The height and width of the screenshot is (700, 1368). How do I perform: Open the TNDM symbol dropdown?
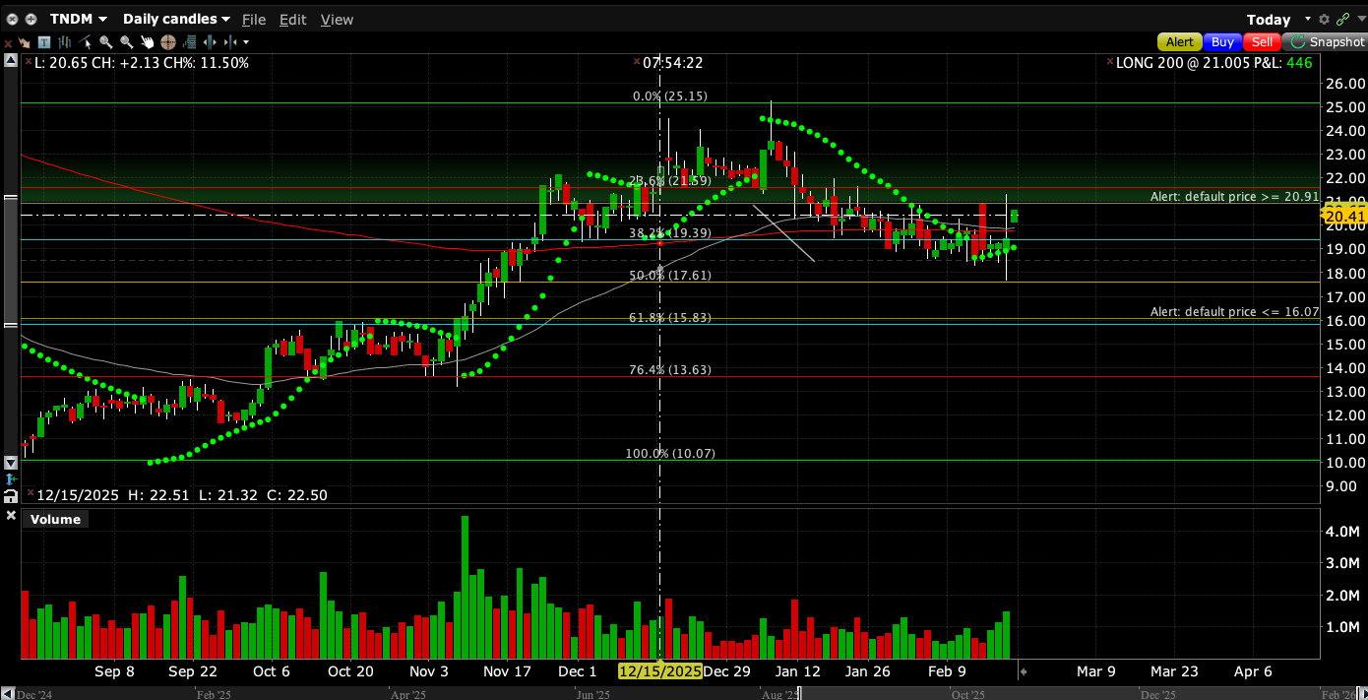click(x=78, y=20)
